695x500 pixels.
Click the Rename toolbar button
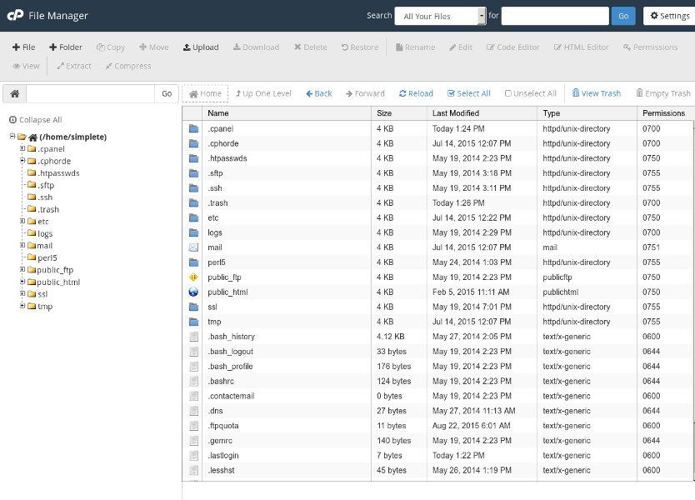coord(415,47)
